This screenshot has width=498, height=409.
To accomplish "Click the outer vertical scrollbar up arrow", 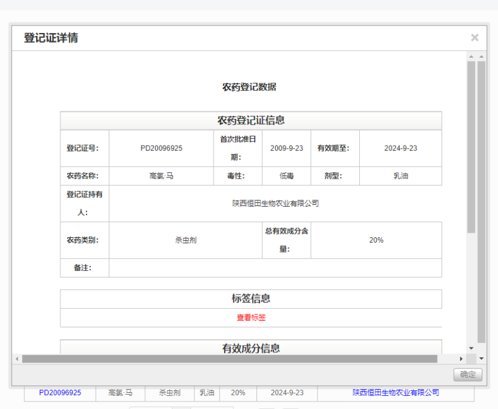I will click(x=481, y=57).
